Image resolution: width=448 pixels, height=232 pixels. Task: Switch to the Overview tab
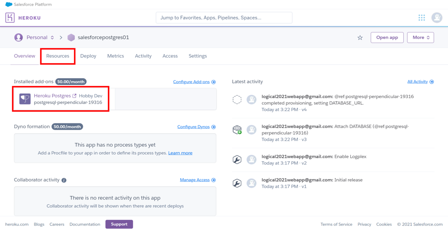click(25, 56)
